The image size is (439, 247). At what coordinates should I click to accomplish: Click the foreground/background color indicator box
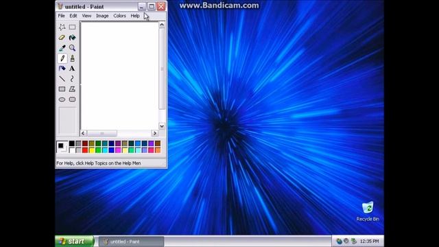(x=62, y=147)
